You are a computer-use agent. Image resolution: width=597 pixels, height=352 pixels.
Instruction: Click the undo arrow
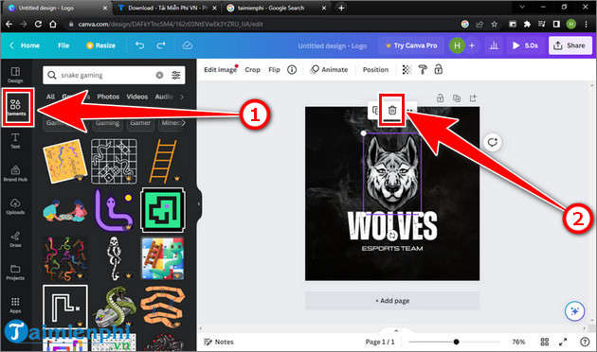point(139,45)
